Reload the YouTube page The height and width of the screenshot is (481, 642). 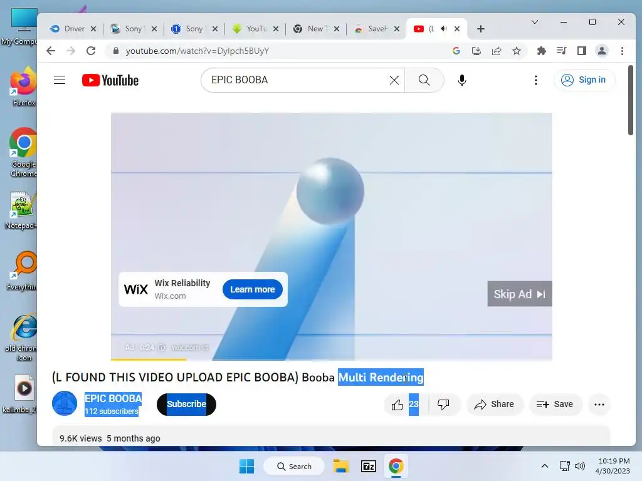[x=91, y=51]
